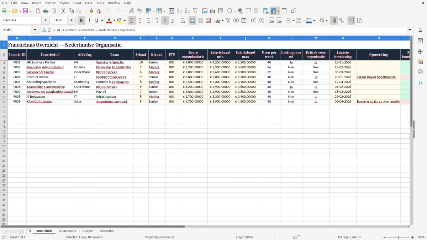Insert a chart
Screen dimensions: 427x240
[x=213, y=11]
